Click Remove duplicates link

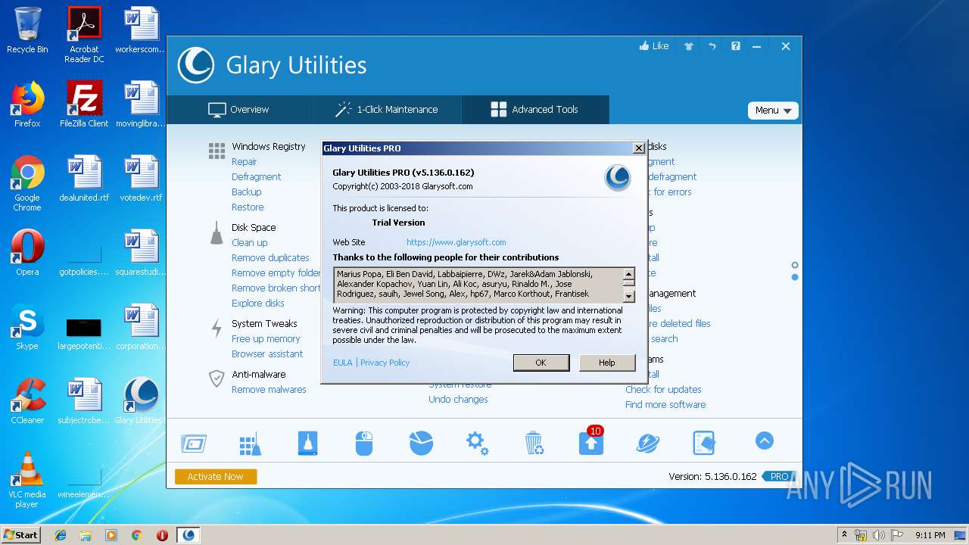click(x=270, y=258)
